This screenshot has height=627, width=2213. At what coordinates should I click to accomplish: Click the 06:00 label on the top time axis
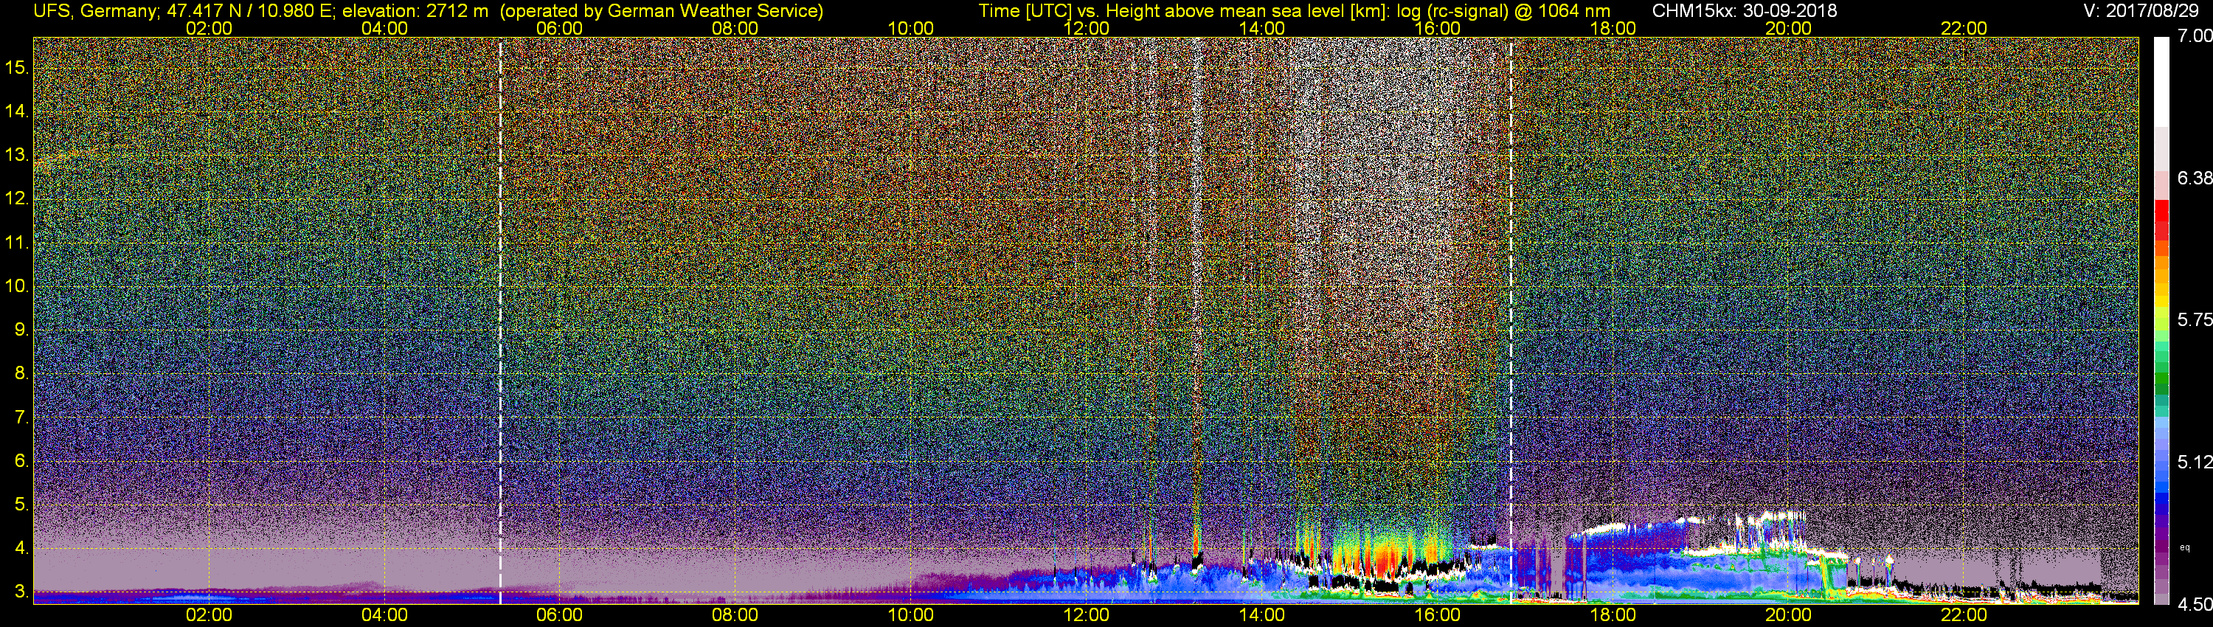[559, 28]
